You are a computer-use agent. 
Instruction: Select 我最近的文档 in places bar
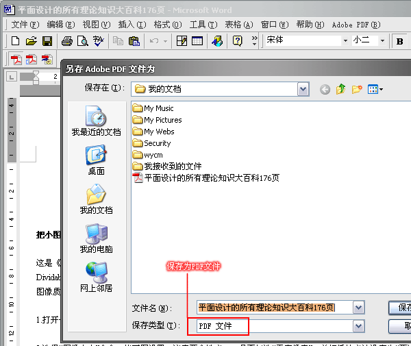96,121
